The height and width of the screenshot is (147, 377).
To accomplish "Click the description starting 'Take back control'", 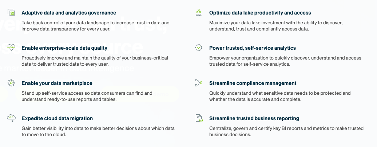I will (x=95, y=26).
